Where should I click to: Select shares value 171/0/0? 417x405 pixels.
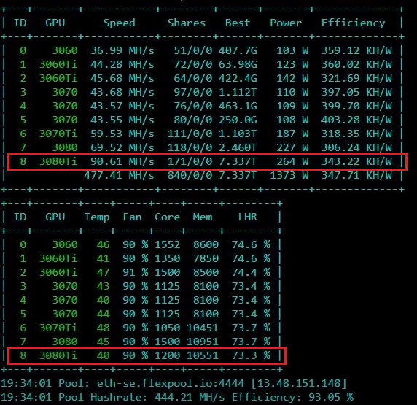[190, 161]
